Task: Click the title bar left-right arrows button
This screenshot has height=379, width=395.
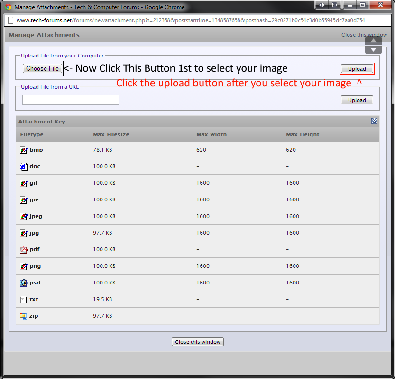Action: [322, 5]
